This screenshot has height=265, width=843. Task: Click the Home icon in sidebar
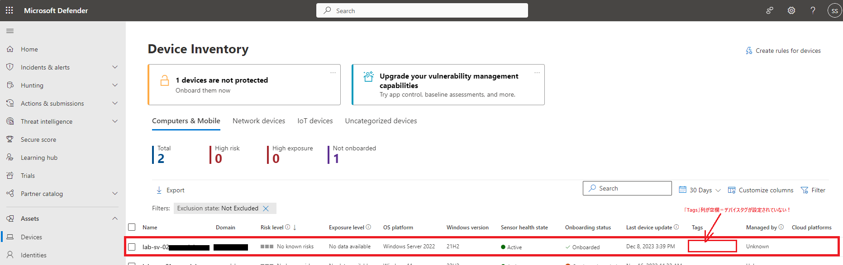[10, 49]
